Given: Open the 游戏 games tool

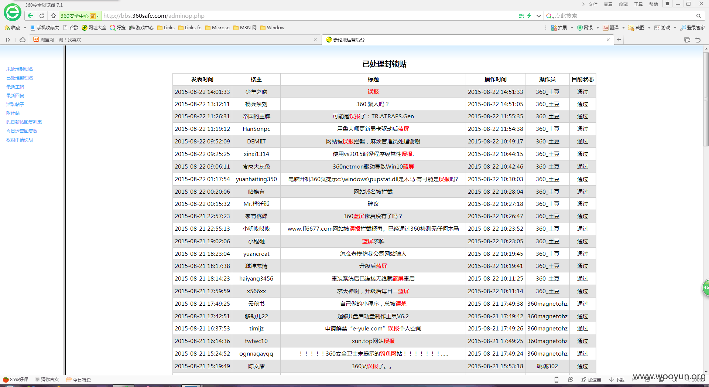Looking at the screenshot, I should pyautogui.click(x=662, y=28).
